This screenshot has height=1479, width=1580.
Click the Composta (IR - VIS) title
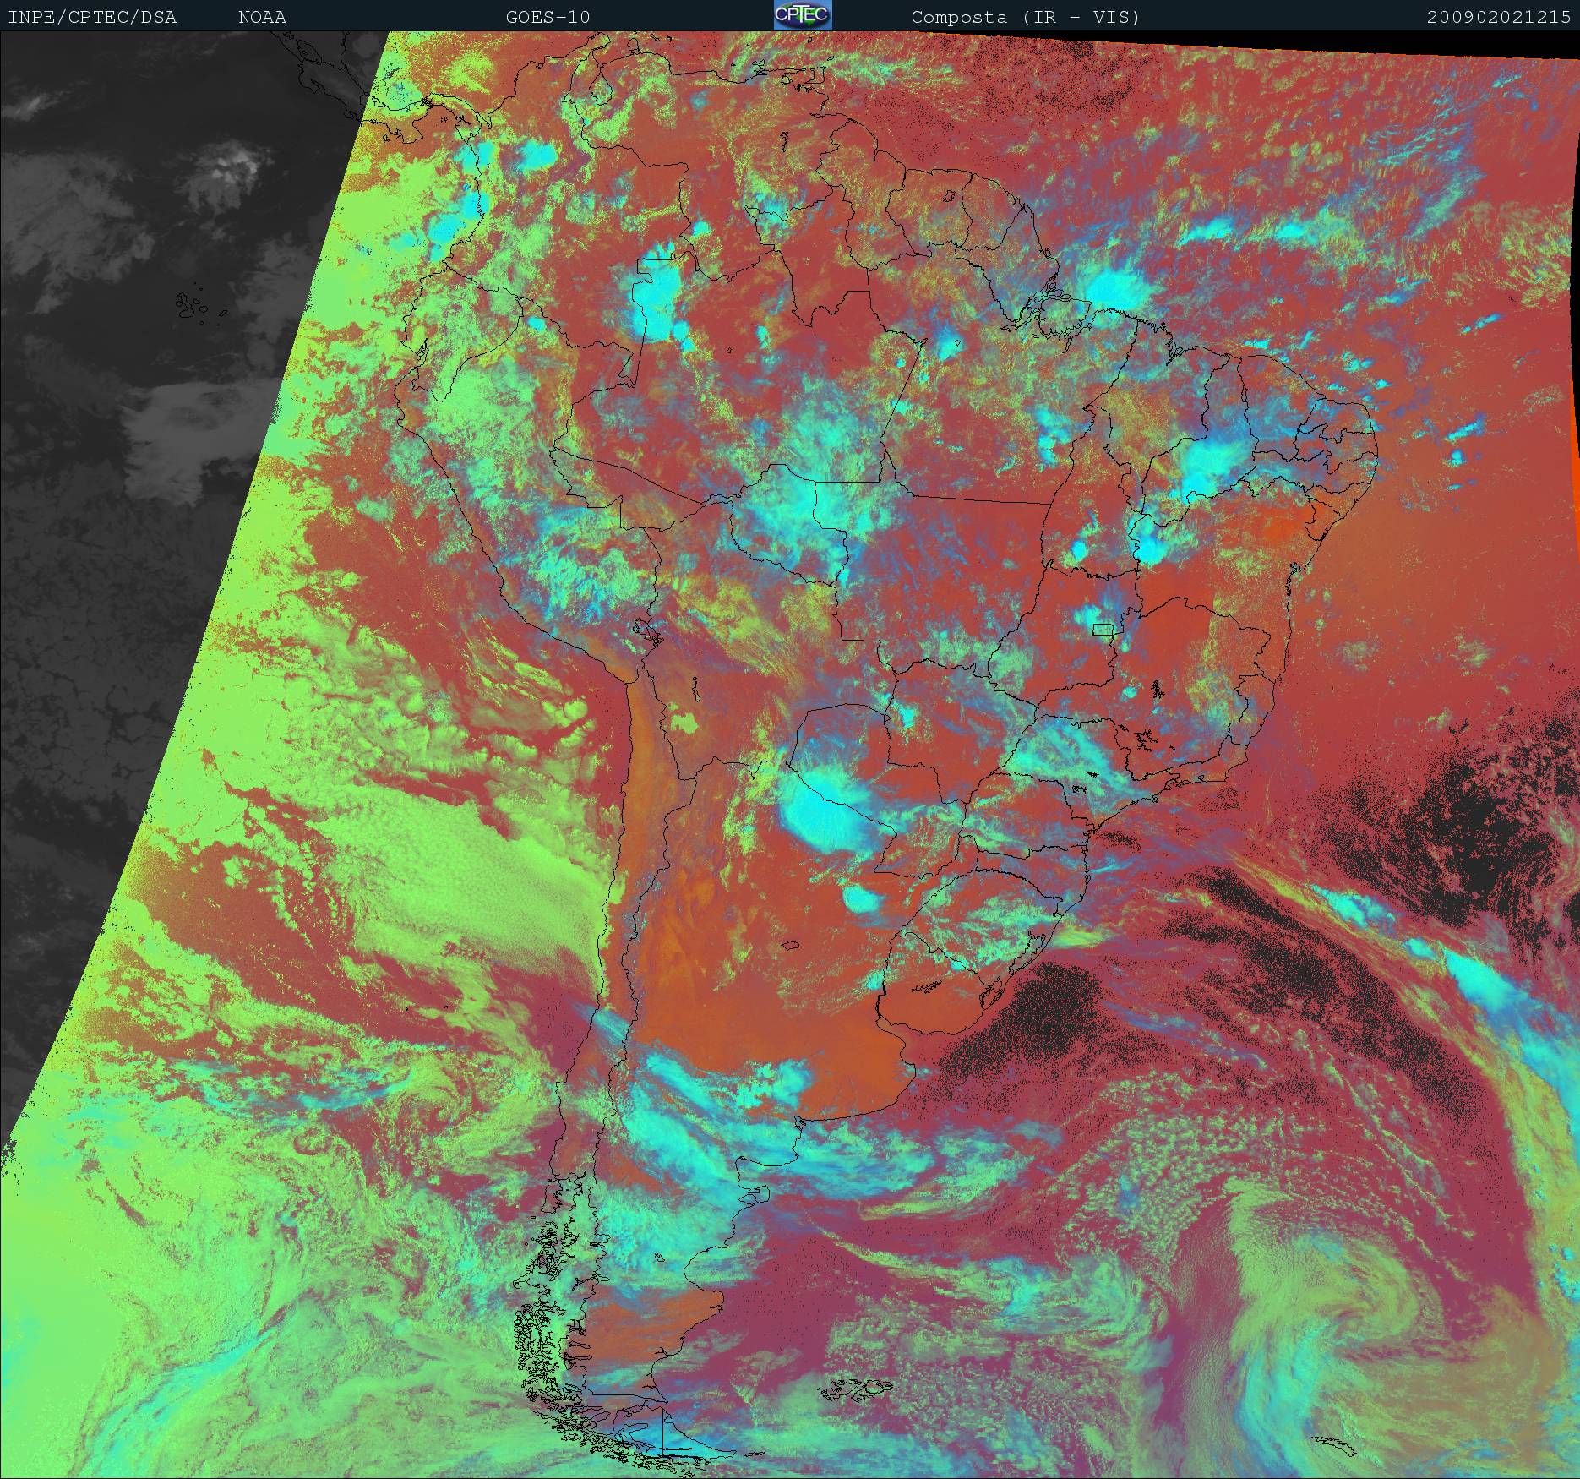coord(1026,17)
